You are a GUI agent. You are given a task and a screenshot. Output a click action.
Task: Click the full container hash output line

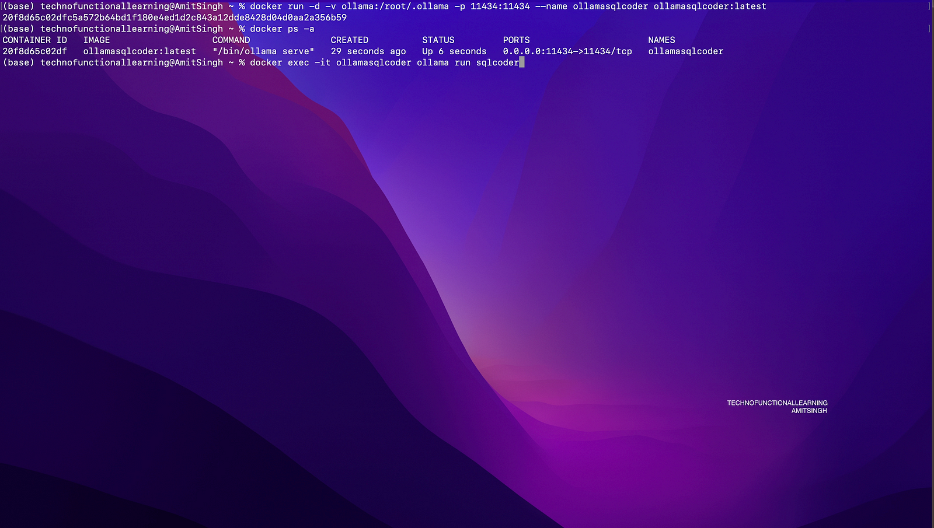[x=175, y=18]
